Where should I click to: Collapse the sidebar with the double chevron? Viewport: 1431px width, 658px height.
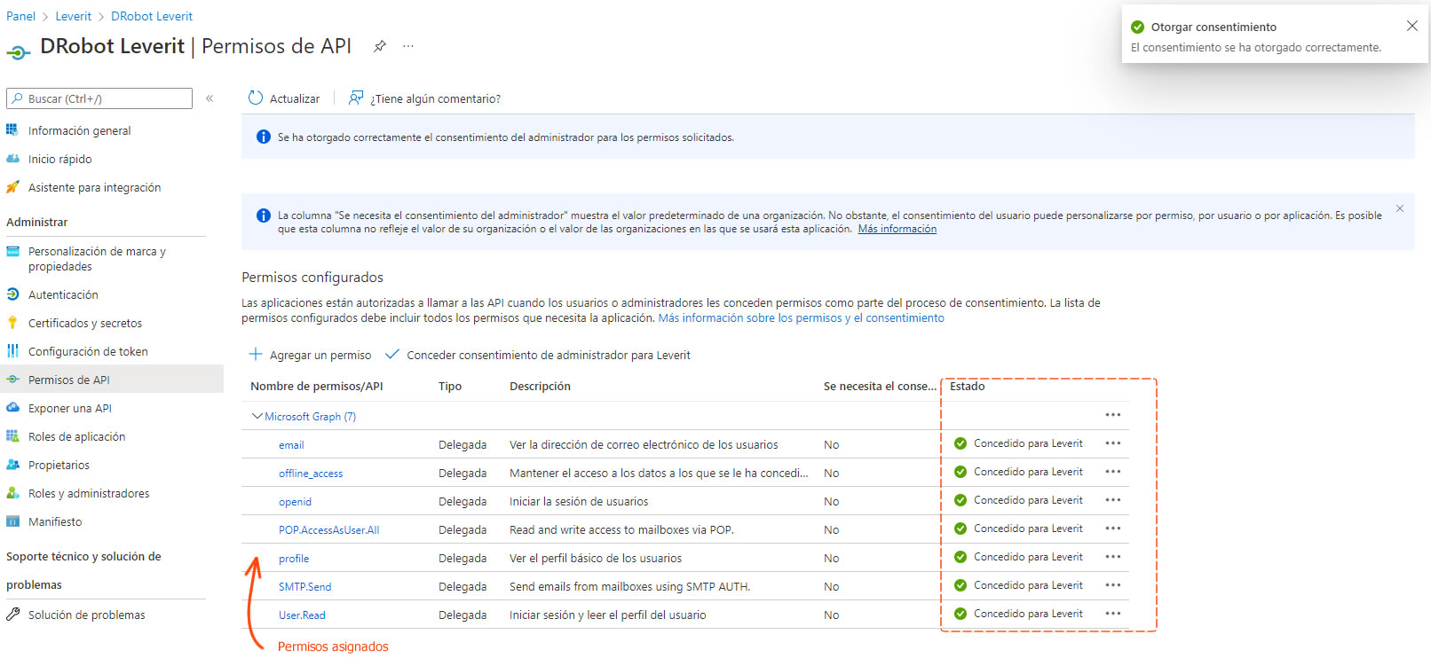click(x=210, y=98)
